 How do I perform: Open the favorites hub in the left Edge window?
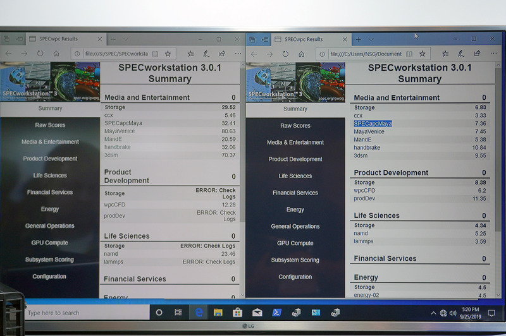pos(191,54)
